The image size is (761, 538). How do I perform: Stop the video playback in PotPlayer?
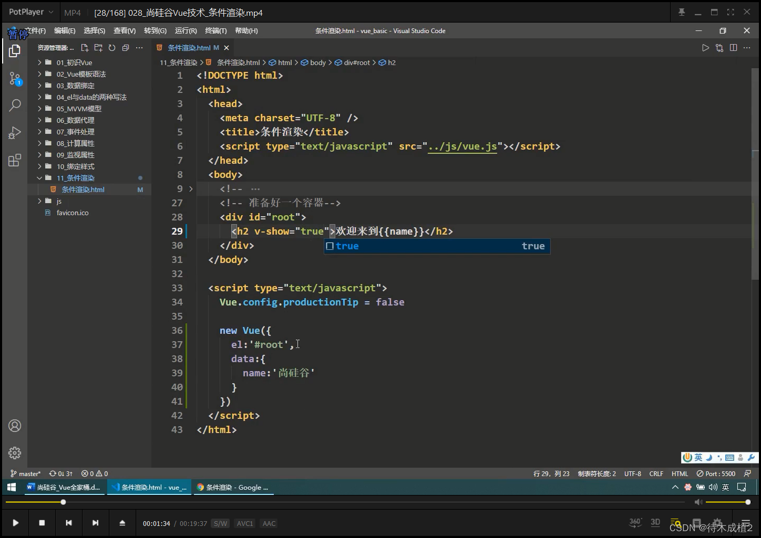tap(42, 523)
